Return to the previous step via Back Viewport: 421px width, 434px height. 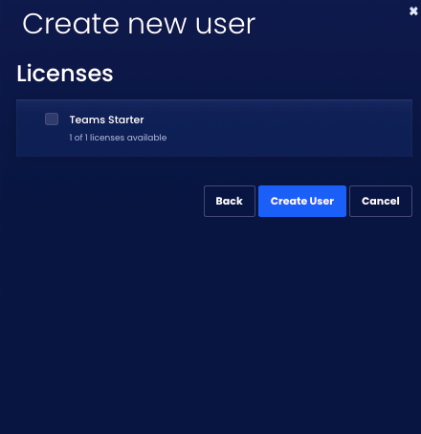click(x=230, y=201)
